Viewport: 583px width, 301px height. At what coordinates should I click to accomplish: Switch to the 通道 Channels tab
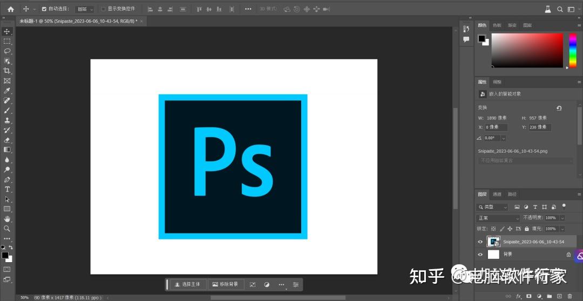coord(497,194)
